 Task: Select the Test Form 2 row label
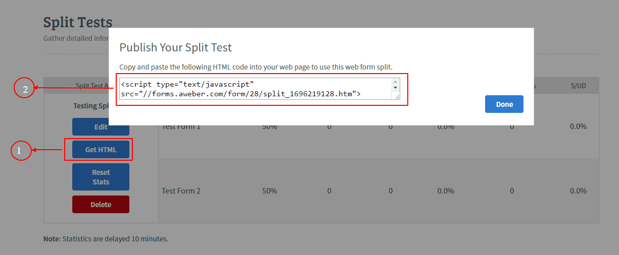tap(181, 191)
